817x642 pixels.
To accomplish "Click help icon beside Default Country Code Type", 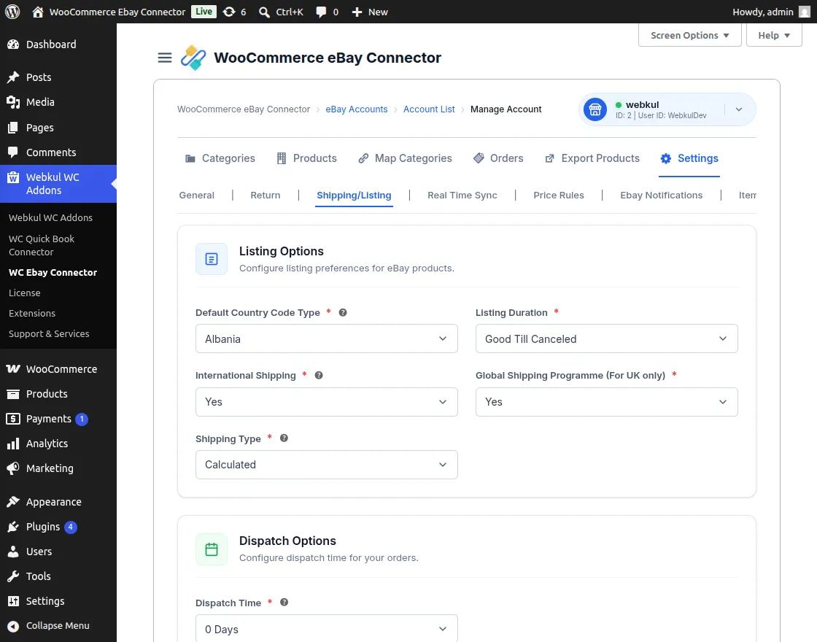I will tap(343, 313).
